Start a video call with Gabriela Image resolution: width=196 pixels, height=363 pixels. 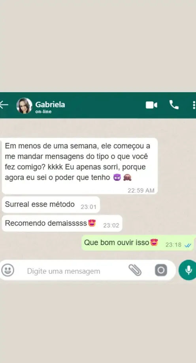(x=151, y=105)
